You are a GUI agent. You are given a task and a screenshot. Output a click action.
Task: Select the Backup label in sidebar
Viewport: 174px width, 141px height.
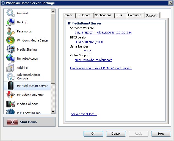(22, 22)
